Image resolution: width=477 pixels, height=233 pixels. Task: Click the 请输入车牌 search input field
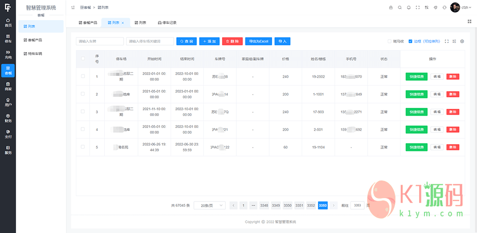coord(100,42)
